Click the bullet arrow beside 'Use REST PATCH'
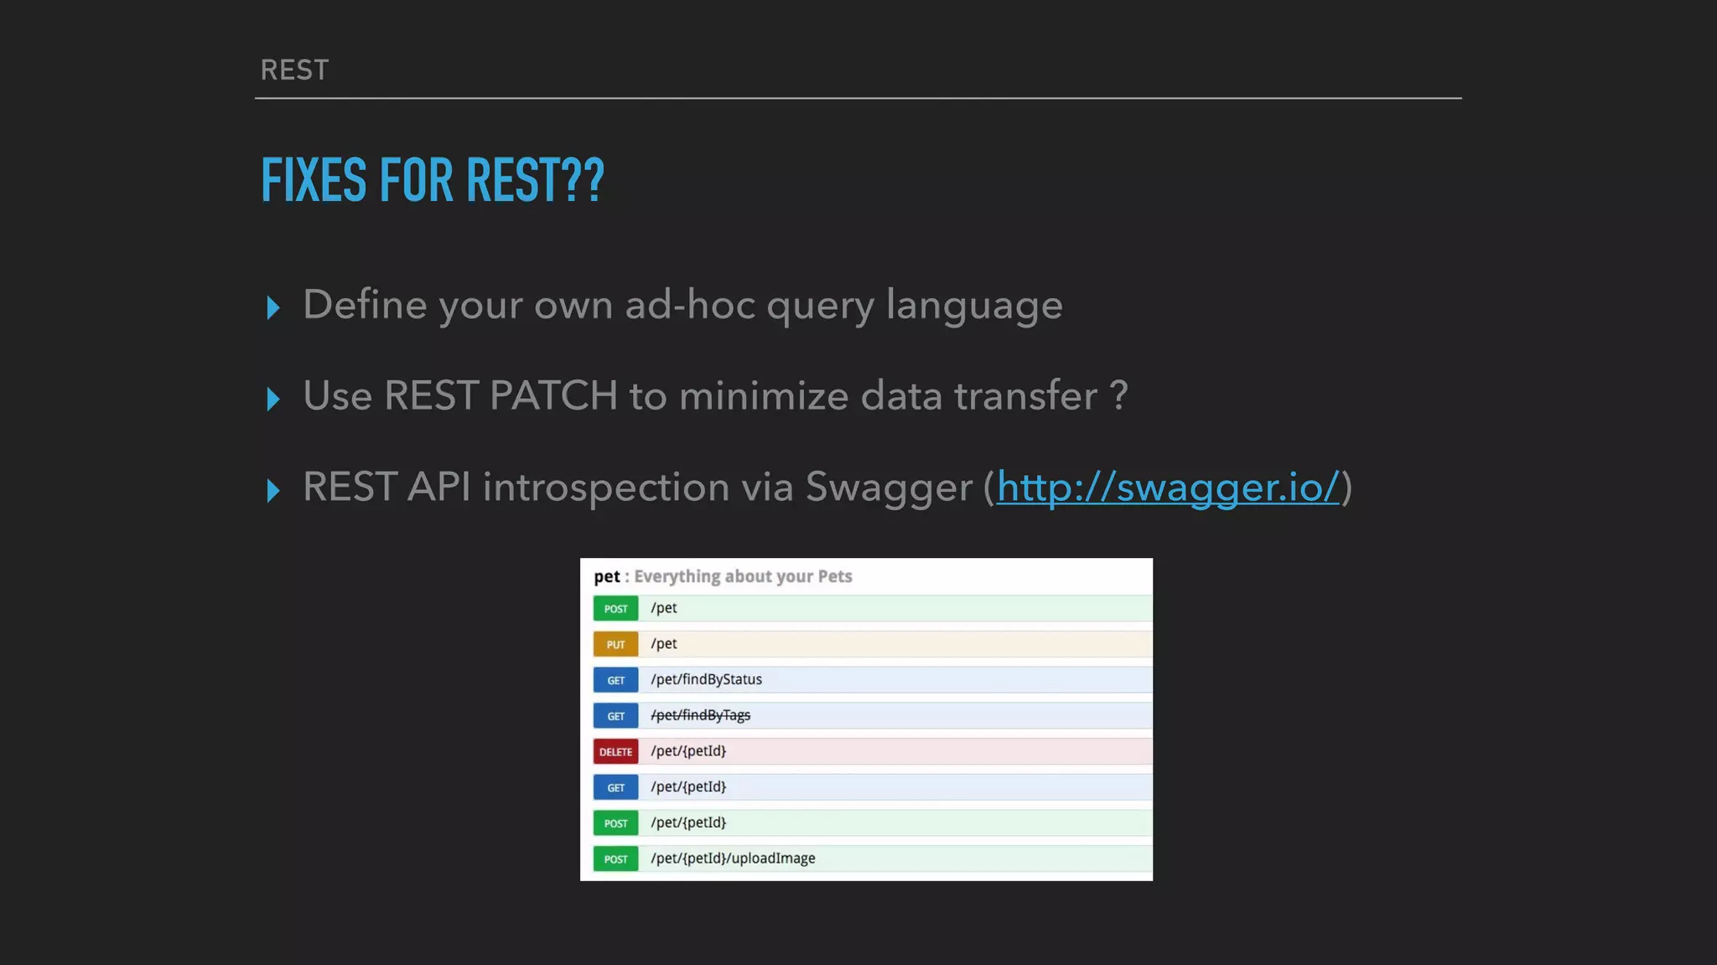The width and height of the screenshot is (1717, 965). click(272, 399)
